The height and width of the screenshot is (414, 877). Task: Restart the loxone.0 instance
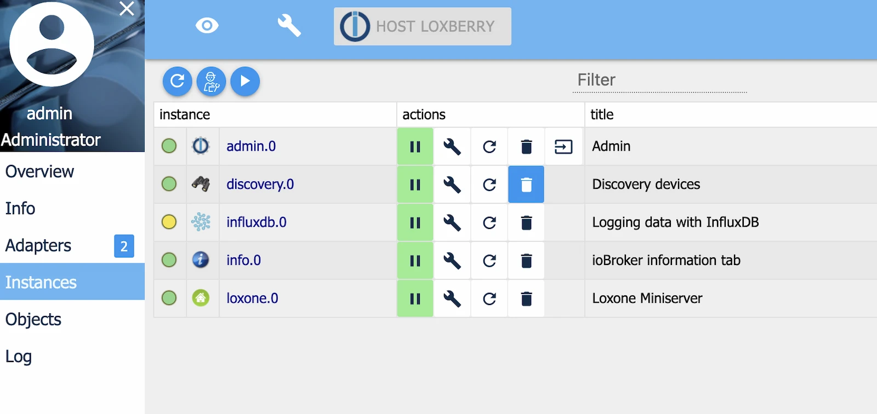(489, 298)
